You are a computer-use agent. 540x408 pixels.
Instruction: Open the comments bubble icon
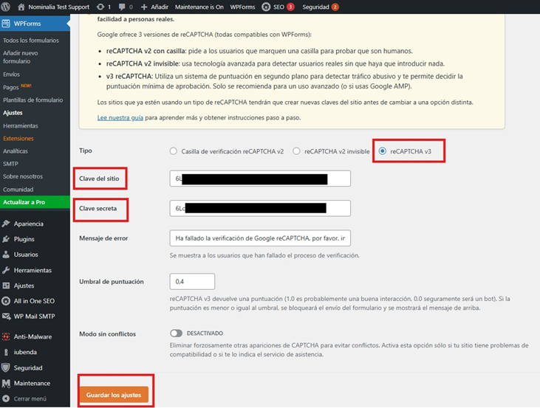click(122, 7)
